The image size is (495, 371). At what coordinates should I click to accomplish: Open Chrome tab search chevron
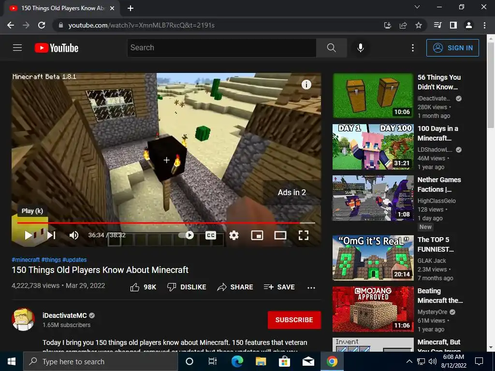click(417, 7)
